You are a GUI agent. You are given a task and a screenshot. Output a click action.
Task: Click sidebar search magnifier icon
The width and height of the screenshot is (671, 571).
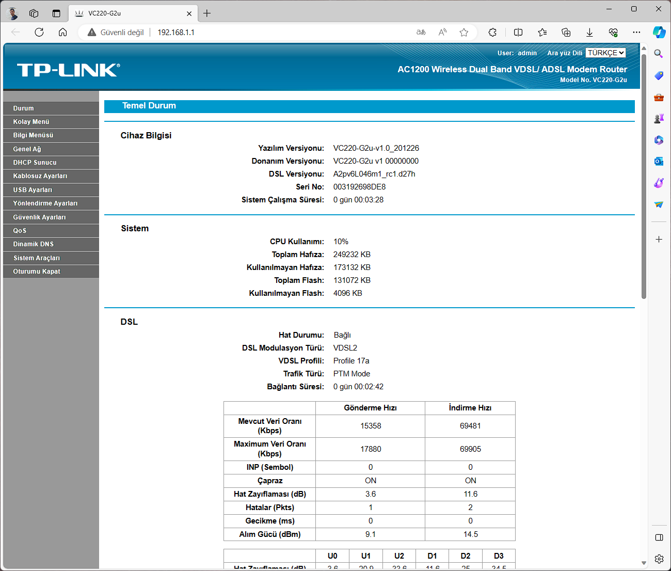pyautogui.click(x=659, y=54)
